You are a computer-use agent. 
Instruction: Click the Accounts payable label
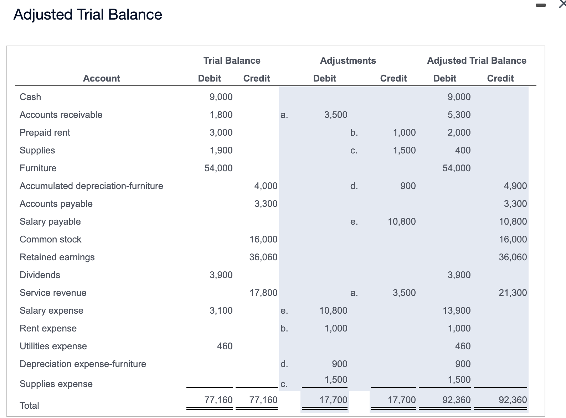(56, 204)
